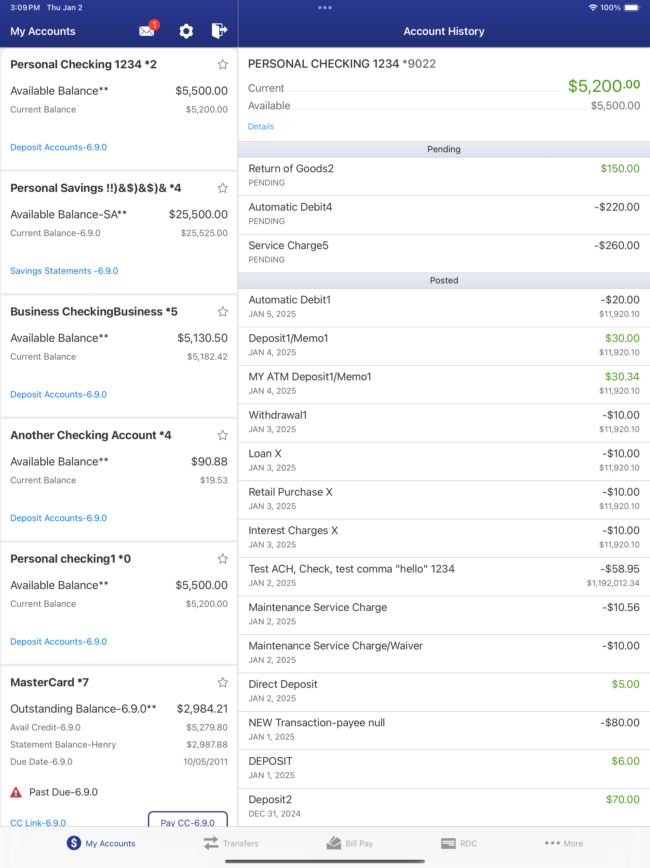Select Business CheckingBusiness *5 account title

(94, 312)
